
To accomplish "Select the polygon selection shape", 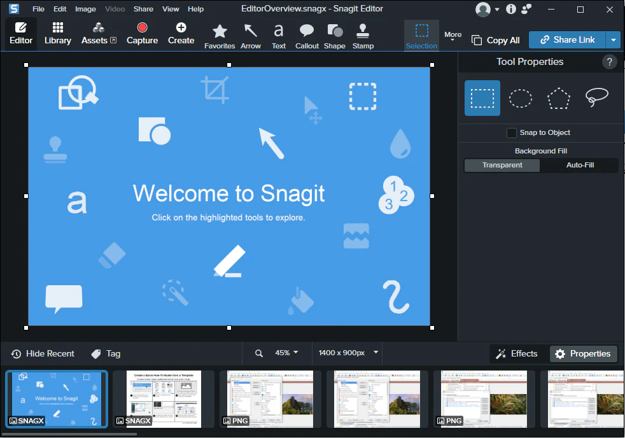I will (x=559, y=98).
